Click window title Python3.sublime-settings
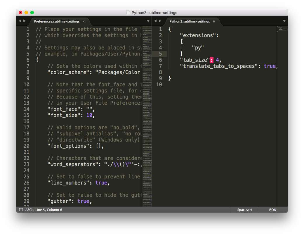The height and width of the screenshot is (236, 304). tap(154, 13)
